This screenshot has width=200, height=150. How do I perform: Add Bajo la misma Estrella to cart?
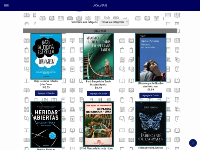46,93
